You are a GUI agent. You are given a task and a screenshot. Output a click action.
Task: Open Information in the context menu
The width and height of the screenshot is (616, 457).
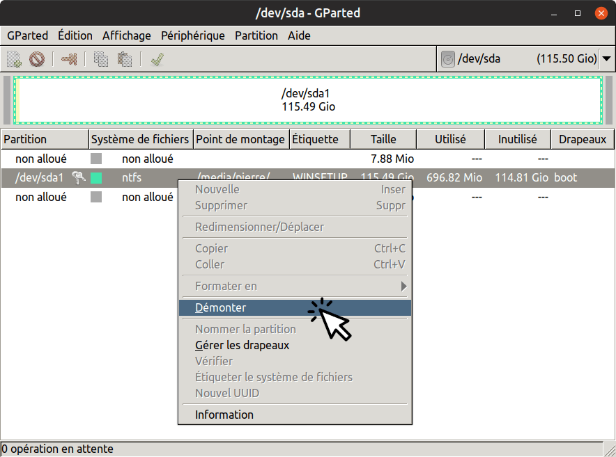pyautogui.click(x=295, y=415)
